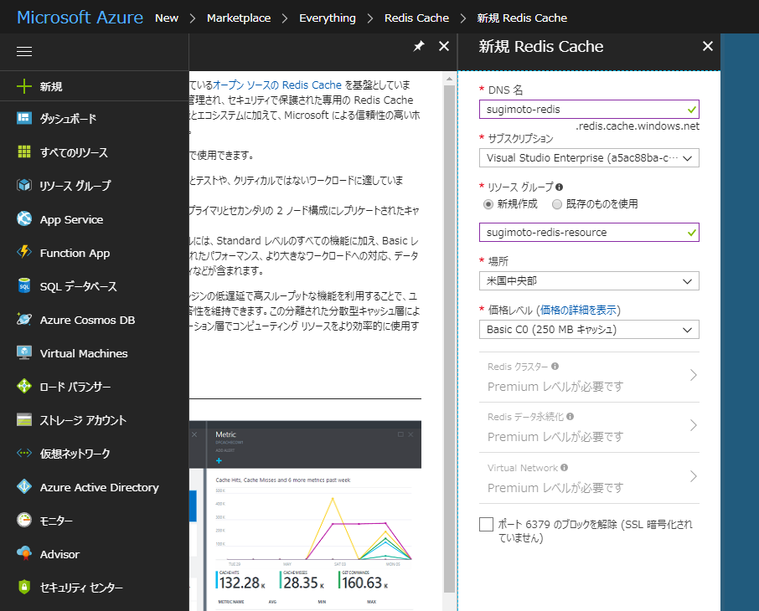
Task: Open Advisor cloud icon
Action: coord(24,553)
